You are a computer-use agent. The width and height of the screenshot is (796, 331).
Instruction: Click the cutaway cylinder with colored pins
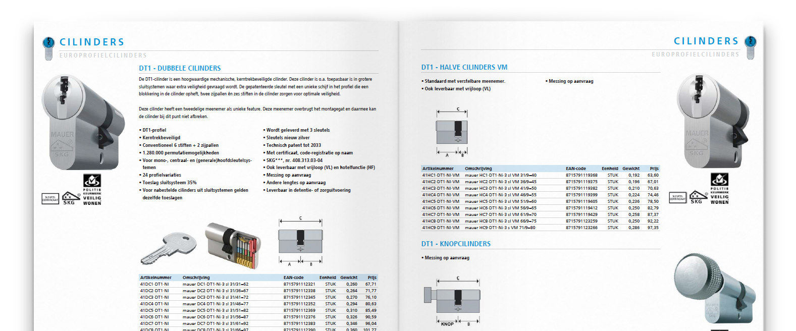coord(233,245)
